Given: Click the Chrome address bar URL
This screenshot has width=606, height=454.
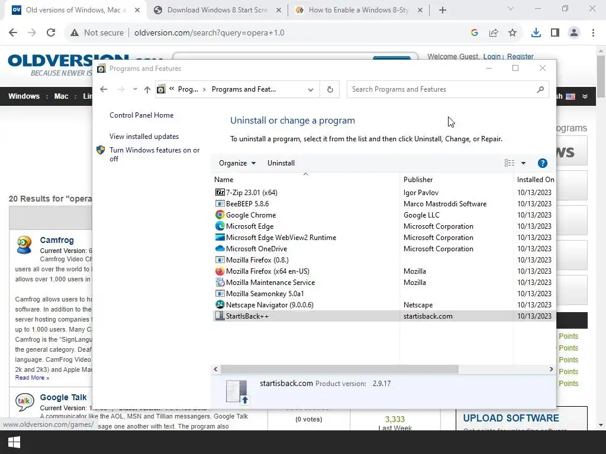Looking at the screenshot, I should 209,33.
